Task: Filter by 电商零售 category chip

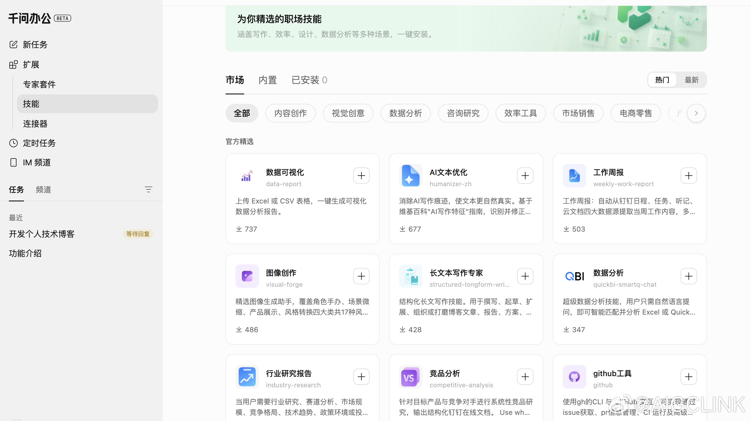Action: pyautogui.click(x=636, y=113)
